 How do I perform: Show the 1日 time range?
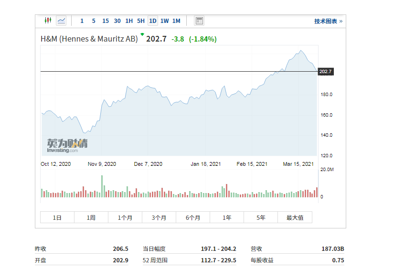[57, 217]
